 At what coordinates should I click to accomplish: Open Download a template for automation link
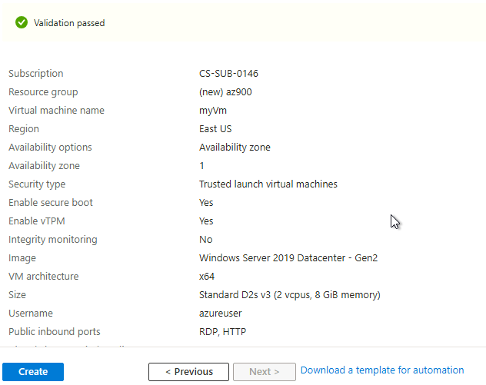point(382,370)
